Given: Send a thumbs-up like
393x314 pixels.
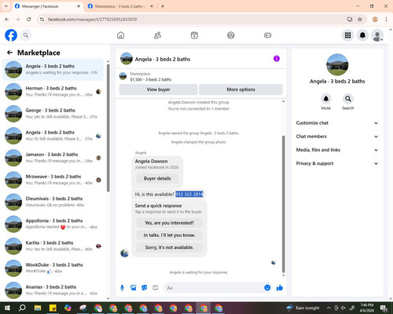Looking at the screenshot, I should click(x=280, y=288).
